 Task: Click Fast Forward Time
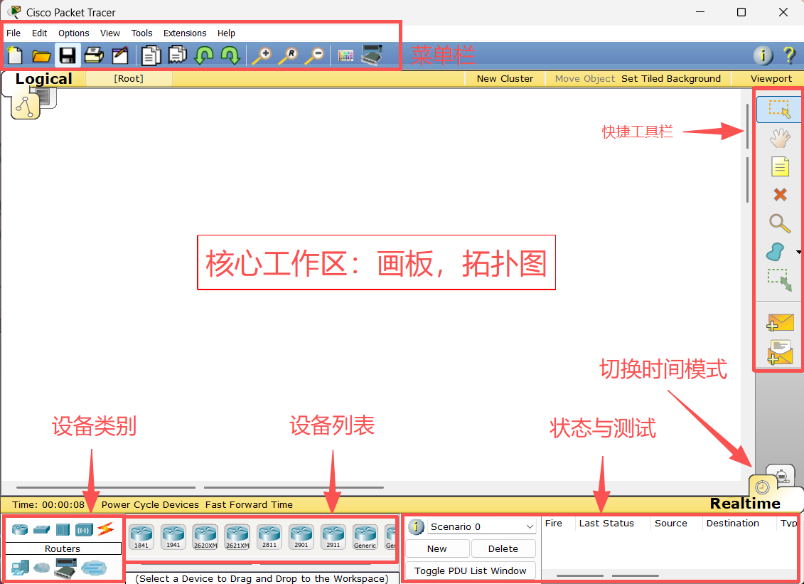pyautogui.click(x=249, y=504)
